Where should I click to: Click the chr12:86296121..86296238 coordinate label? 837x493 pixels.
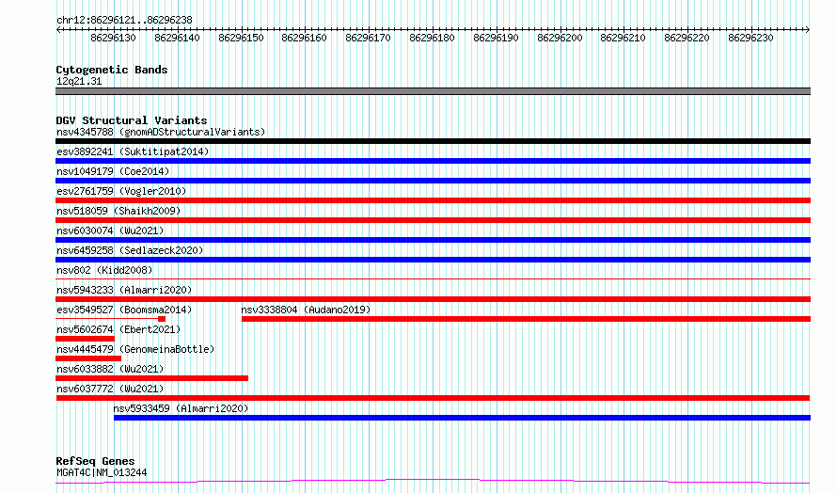[124, 20]
